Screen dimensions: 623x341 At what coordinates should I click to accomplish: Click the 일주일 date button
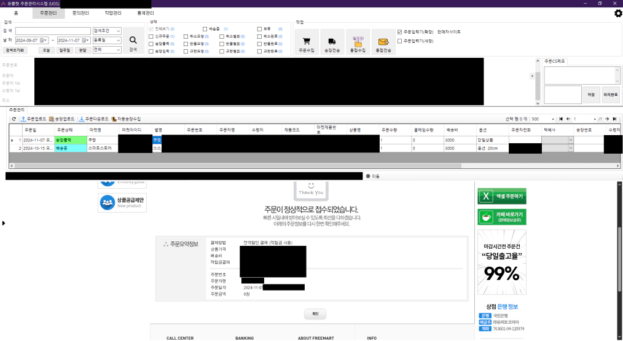click(65, 50)
